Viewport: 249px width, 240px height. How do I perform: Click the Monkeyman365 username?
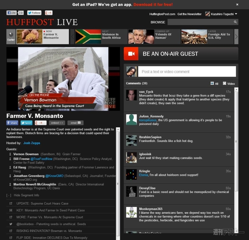click(151, 209)
